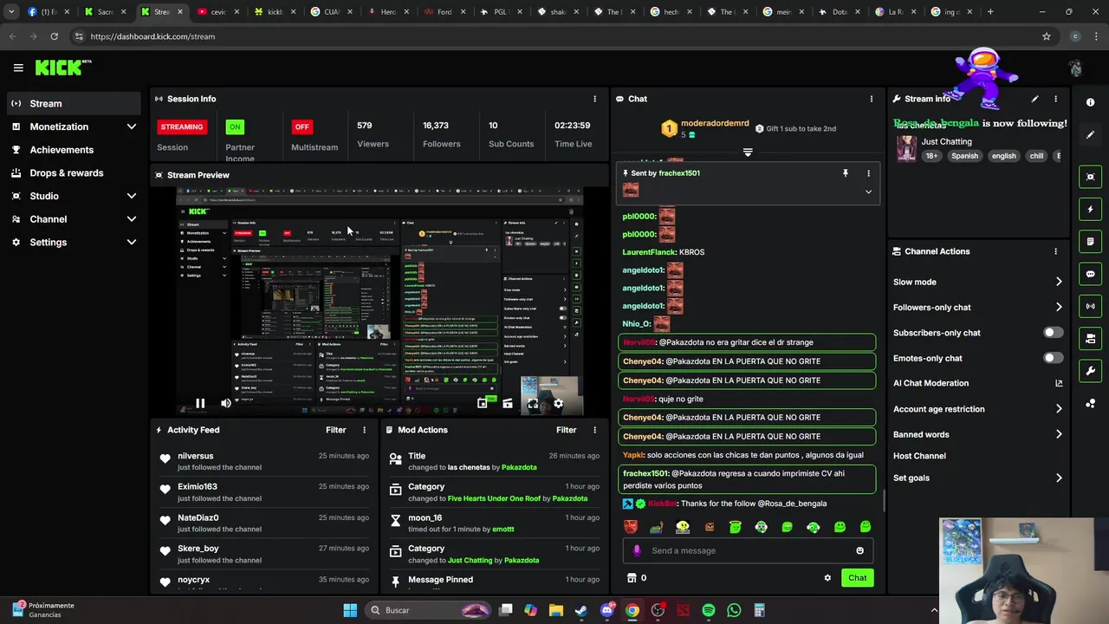The width and height of the screenshot is (1109, 624).
Task: Open Spotify from the taskbar
Action: pos(709,610)
